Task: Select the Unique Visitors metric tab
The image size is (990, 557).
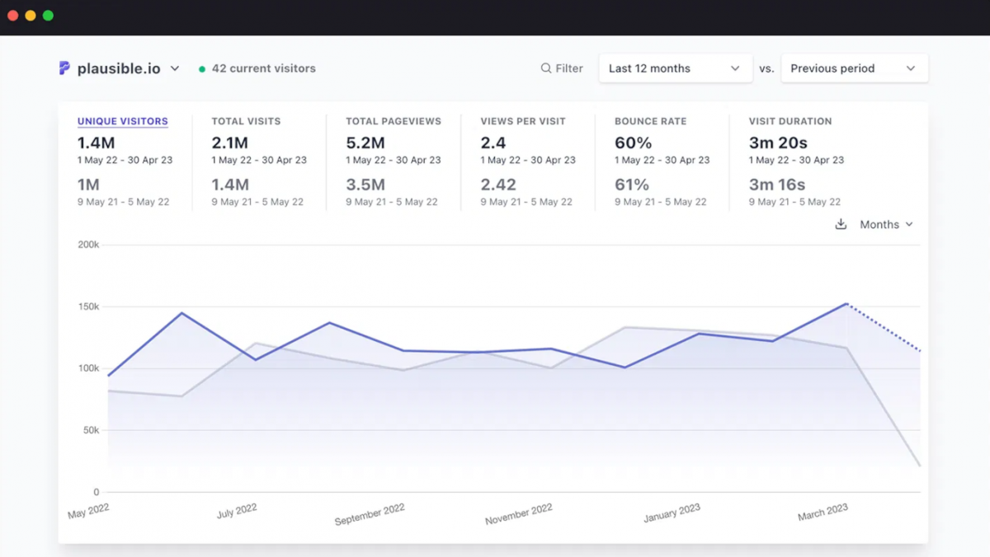Action: click(x=122, y=121)
